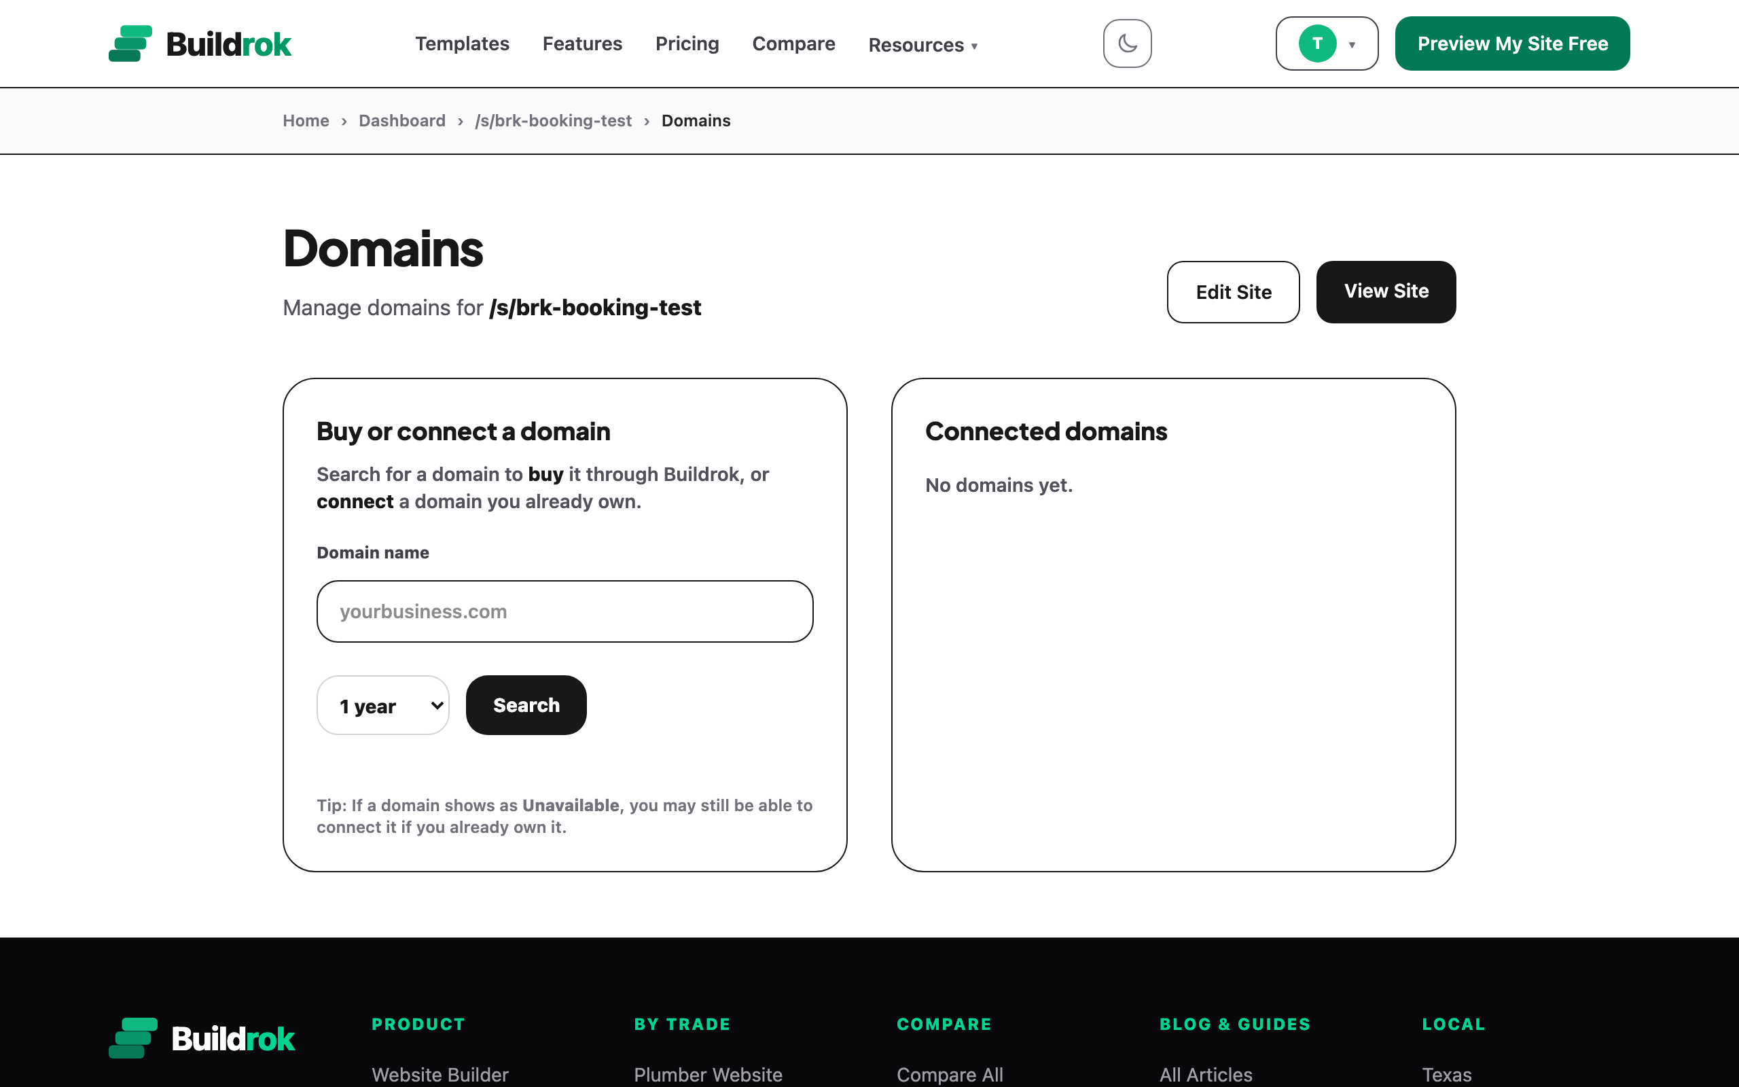Go to the Features page

point(582,44)
